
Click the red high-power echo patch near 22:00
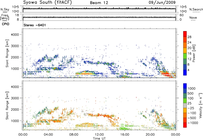click(166, 74)
